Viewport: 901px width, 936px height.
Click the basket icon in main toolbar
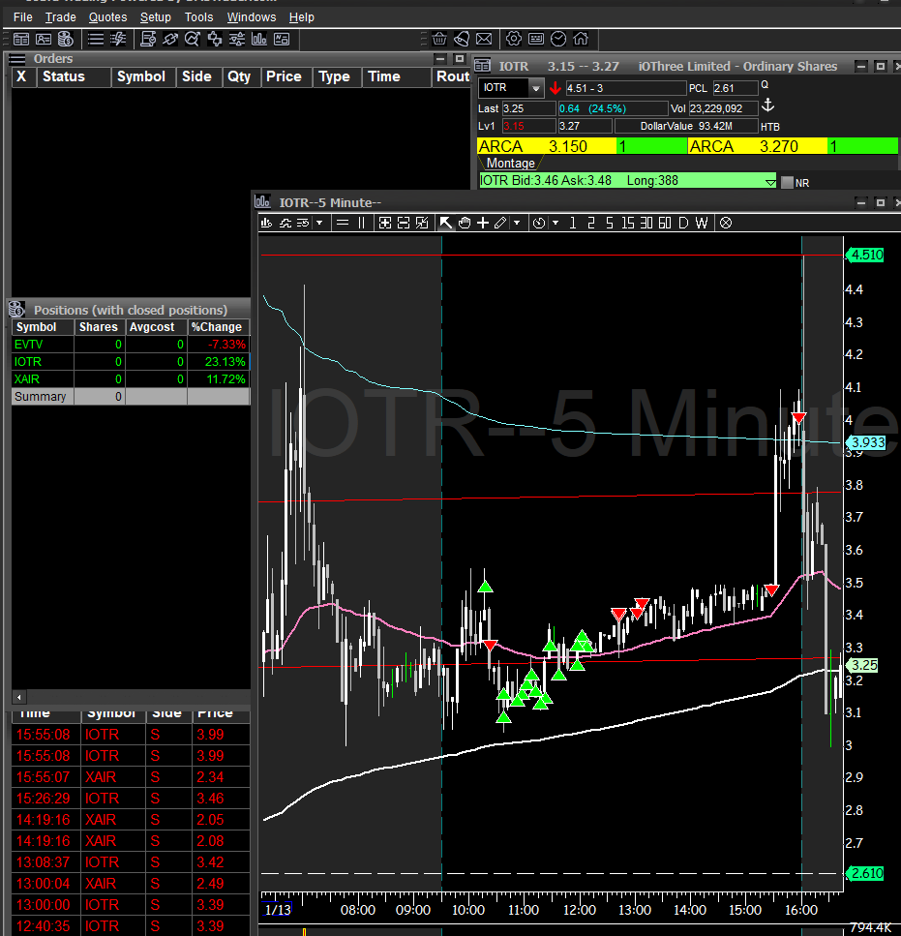point(439,40)
